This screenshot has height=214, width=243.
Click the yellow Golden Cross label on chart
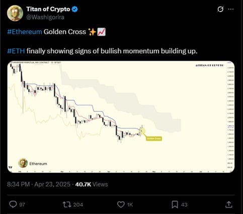point(154,139)
